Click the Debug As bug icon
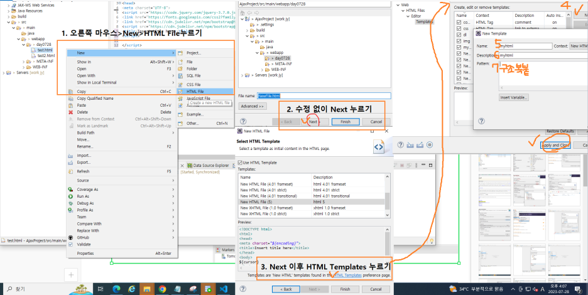Viewport: 588px width, 295px height. click(x=70, y=203)
